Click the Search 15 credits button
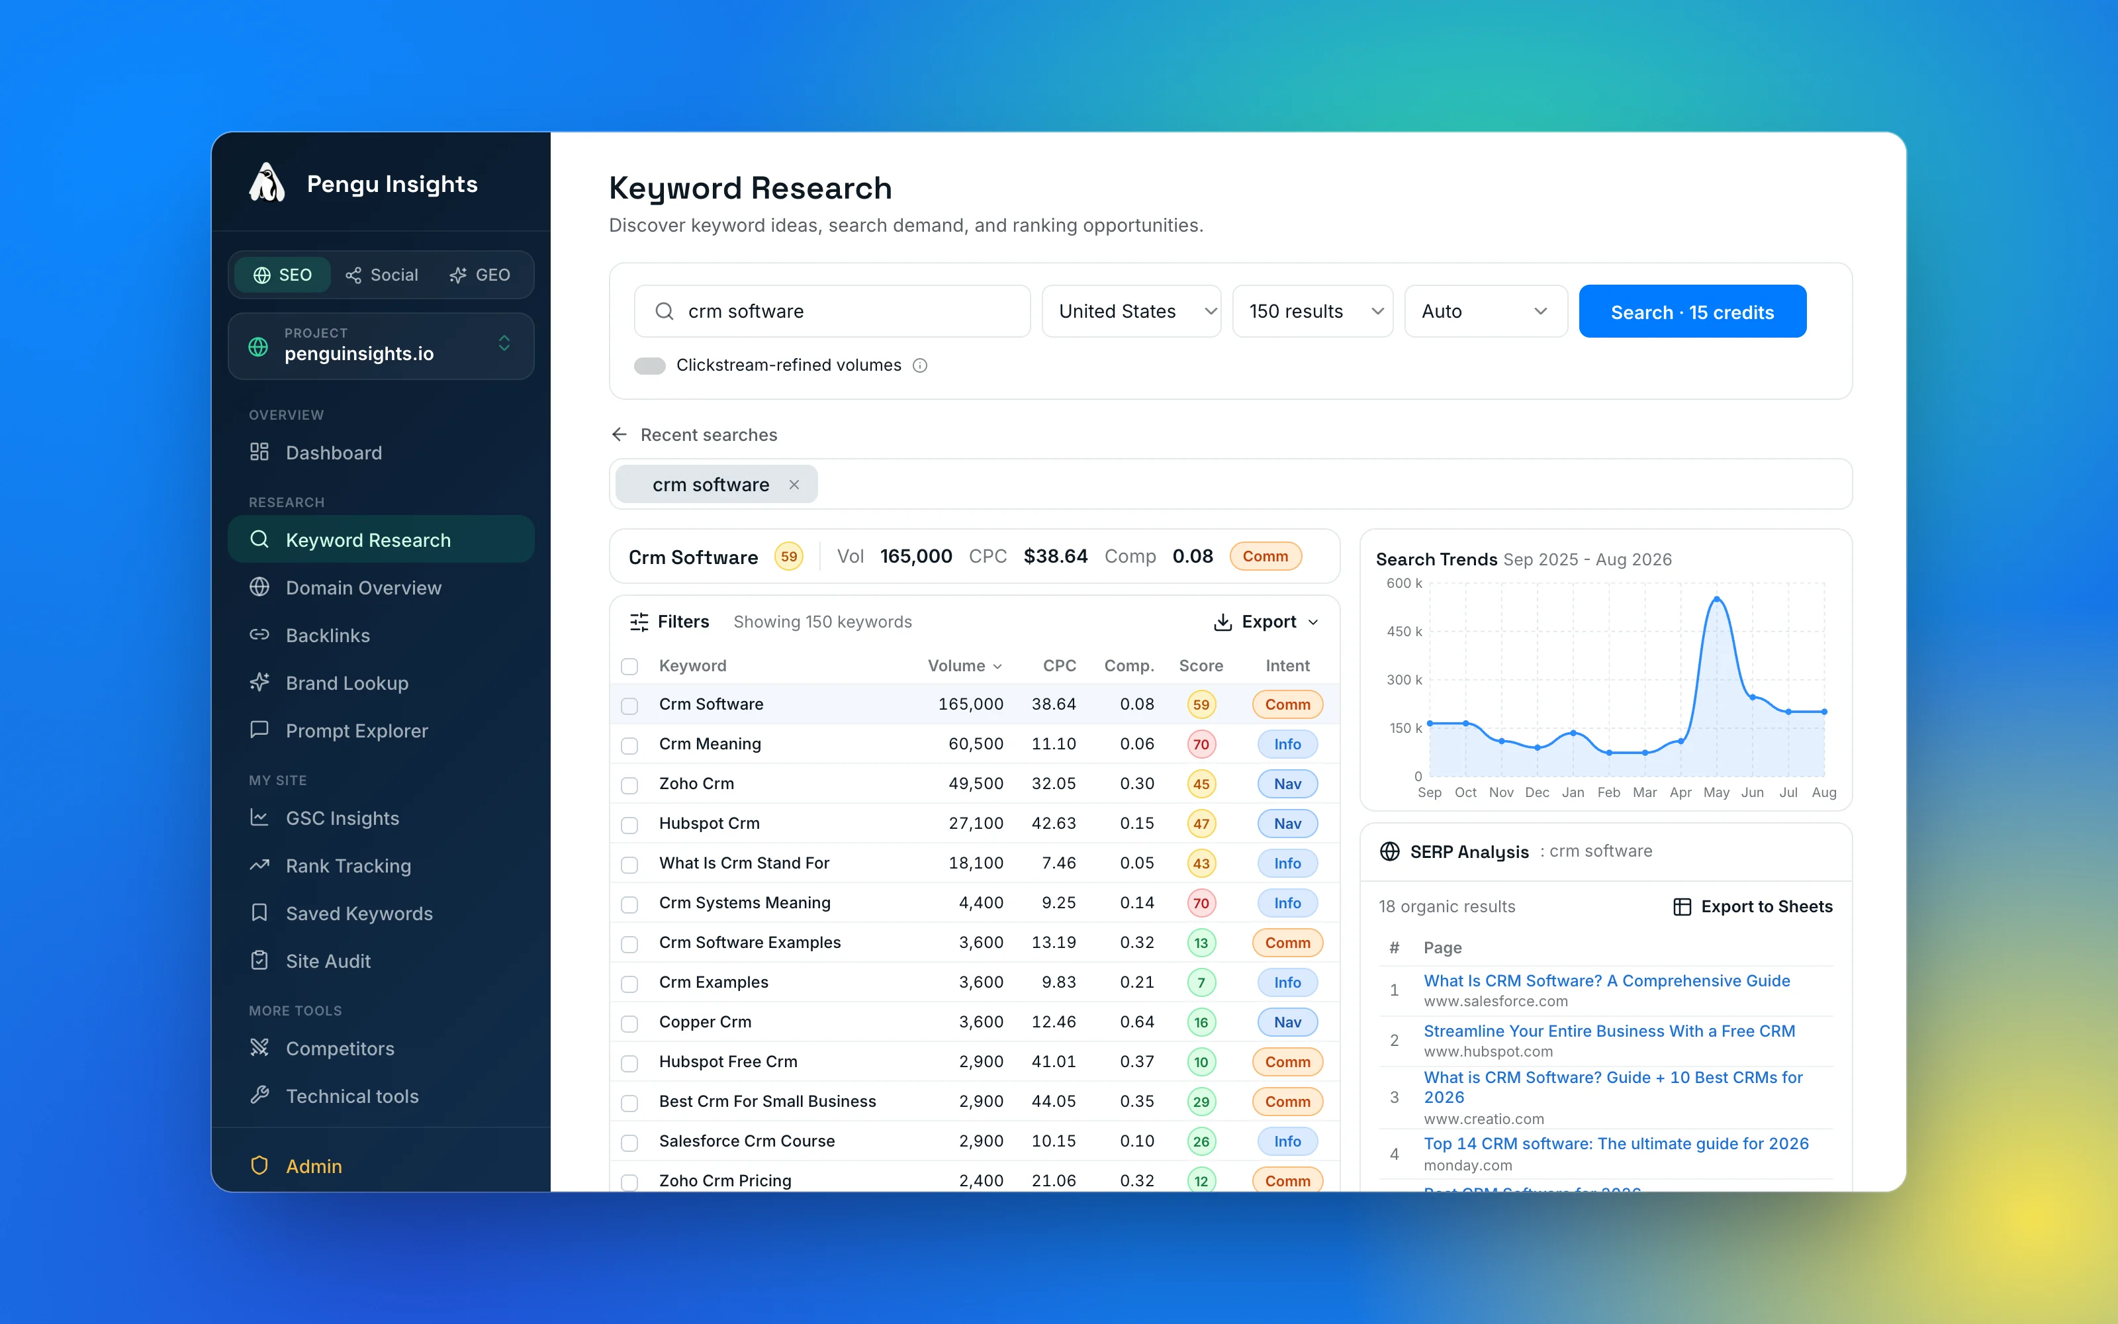Screen dimensions: 2118x1324 tap(1692, 311)
